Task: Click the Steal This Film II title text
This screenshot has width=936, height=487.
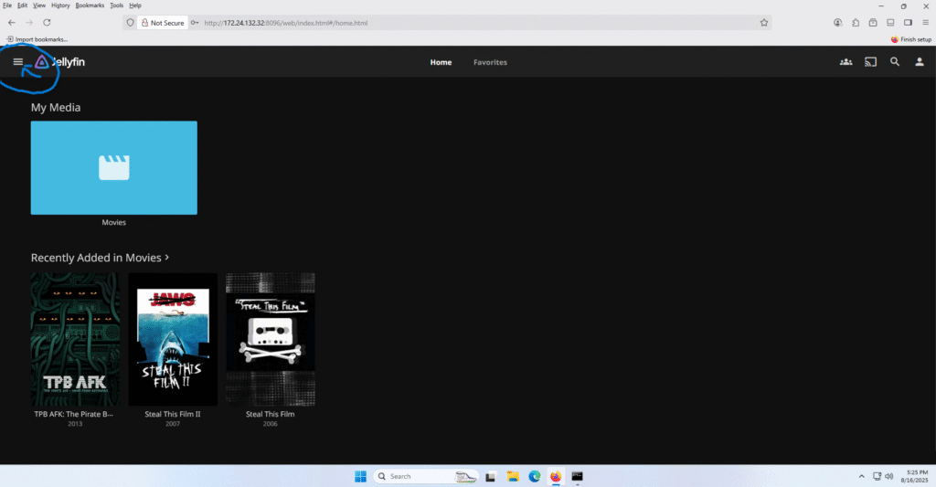Action: pos(173,414)
